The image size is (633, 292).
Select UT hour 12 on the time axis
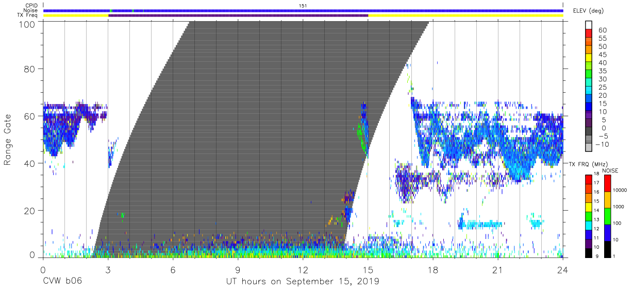click(303, 270)
